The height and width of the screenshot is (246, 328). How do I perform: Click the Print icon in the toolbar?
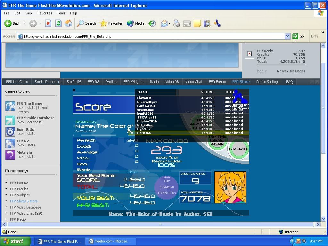(x=176, y=23)
